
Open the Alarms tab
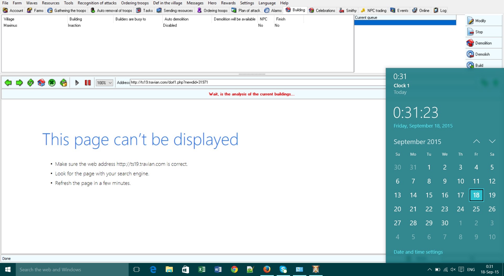[x=273, y=11]
